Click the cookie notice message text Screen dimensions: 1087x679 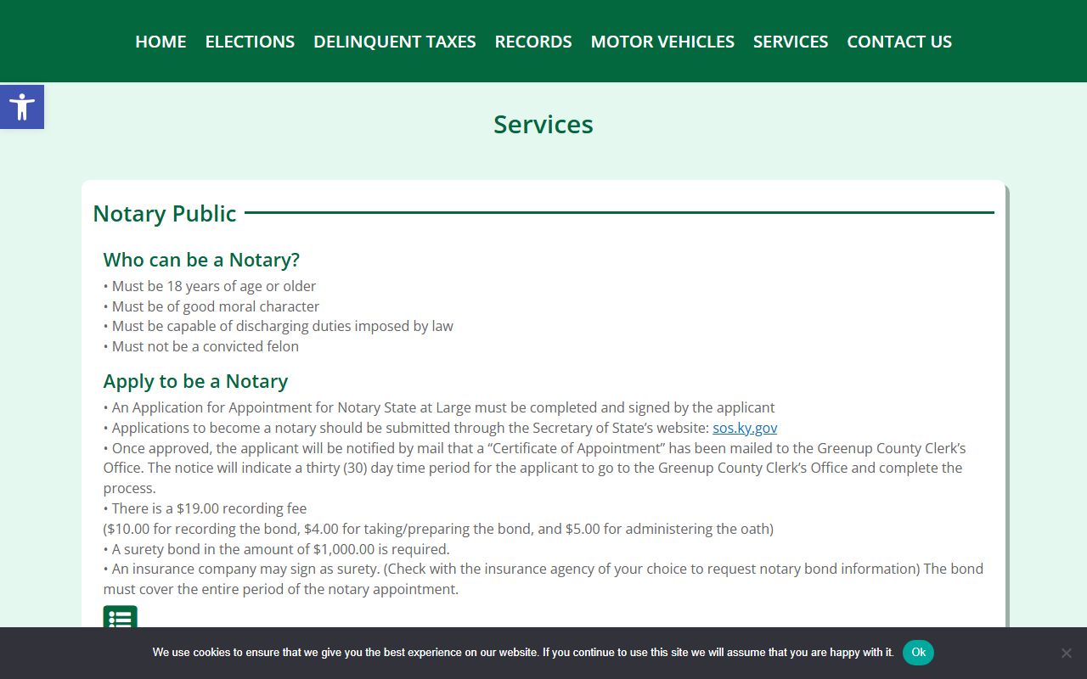[523, 653]
